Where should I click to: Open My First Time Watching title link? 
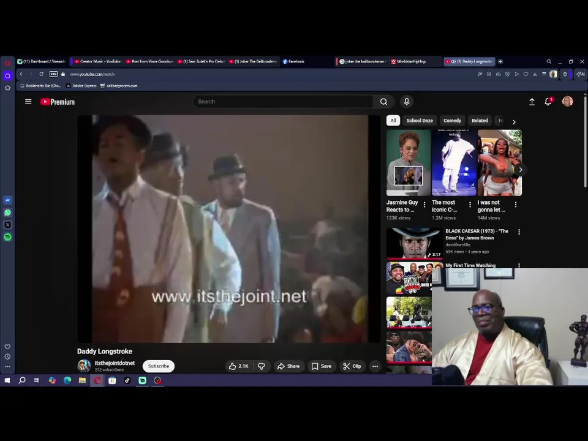(x=470, y=265)
